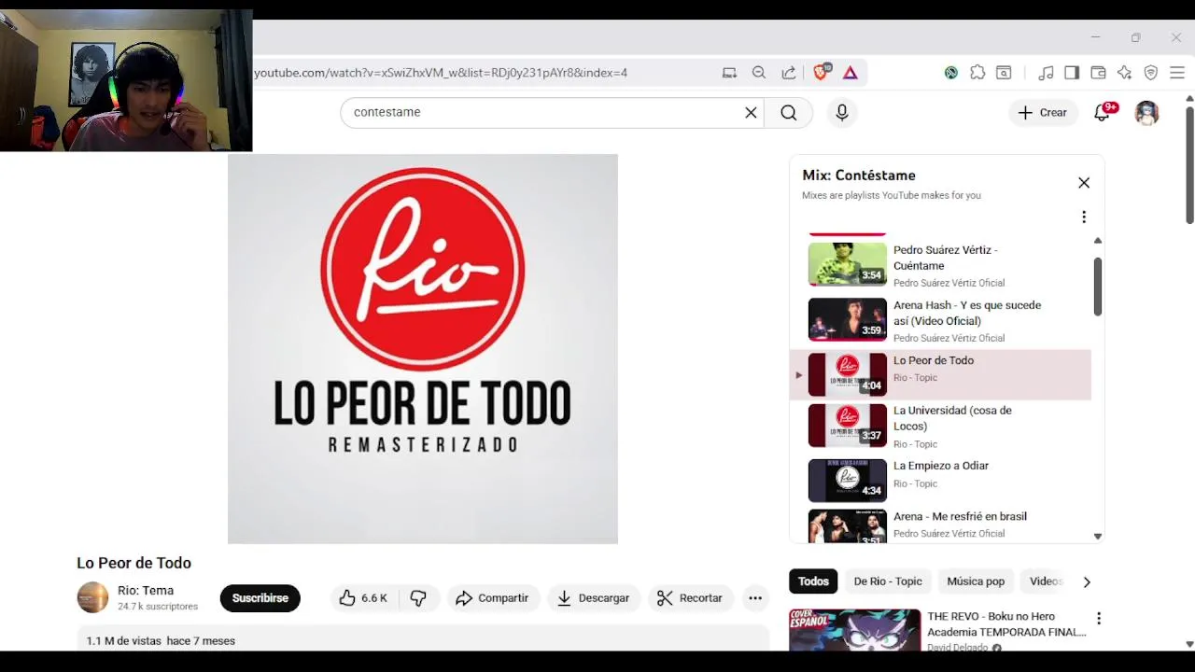
Task: Close the Mix: Contéstame playlist panel
Action: tap(1084, 183)
